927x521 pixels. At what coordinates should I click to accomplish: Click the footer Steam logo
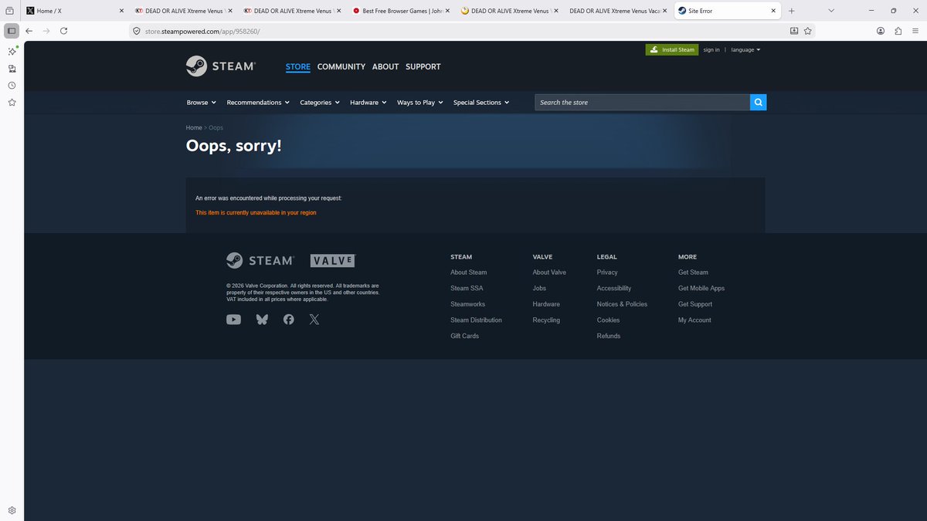(260, 260)
